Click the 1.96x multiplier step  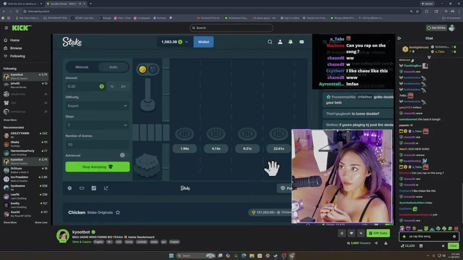(185, 148)
